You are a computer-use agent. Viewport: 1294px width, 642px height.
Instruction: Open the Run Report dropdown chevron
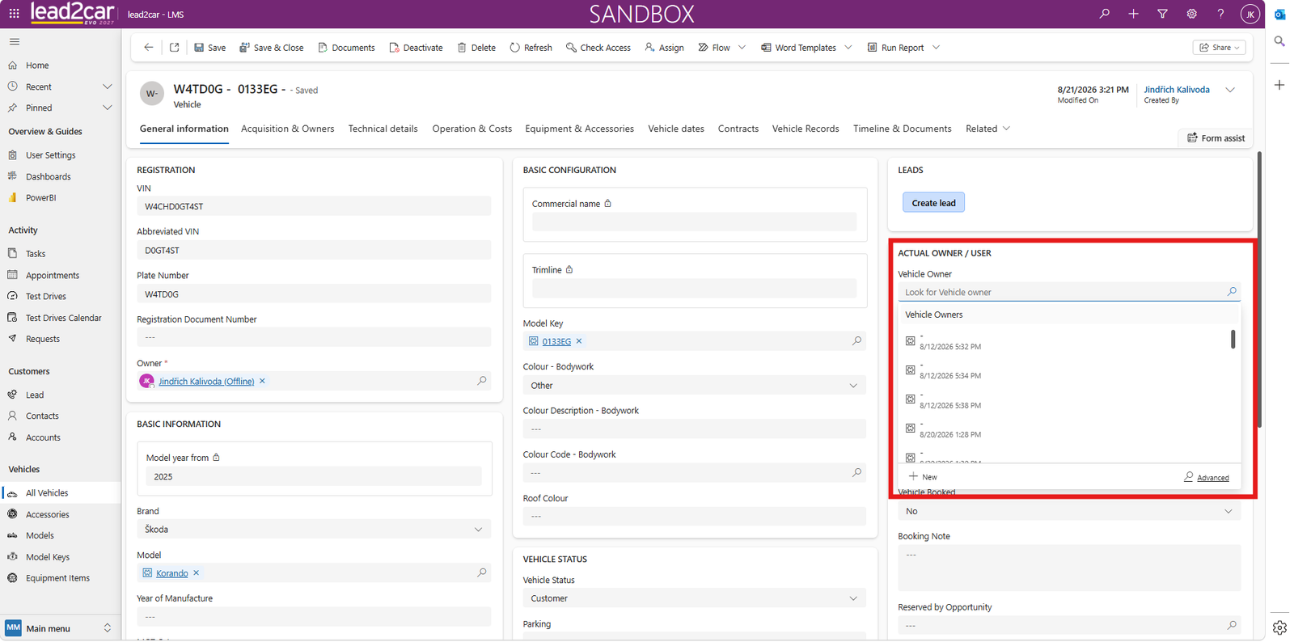[936, 48]
